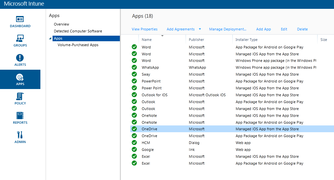
Task: Open the Add Agreements dropdown arrow
Action: point(200,29)
